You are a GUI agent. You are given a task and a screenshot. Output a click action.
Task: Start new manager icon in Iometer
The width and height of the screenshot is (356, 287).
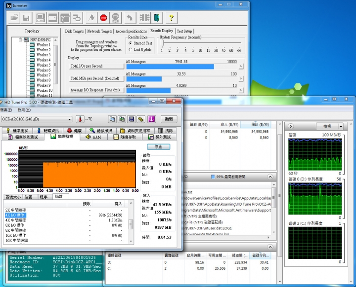41,18
